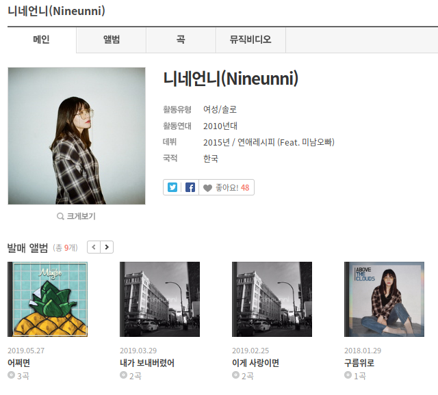Switch to the 곡 tab

click(181, 40)
